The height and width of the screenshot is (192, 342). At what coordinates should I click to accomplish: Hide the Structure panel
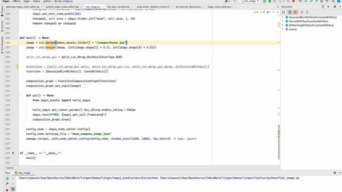(x=340, y=7)
